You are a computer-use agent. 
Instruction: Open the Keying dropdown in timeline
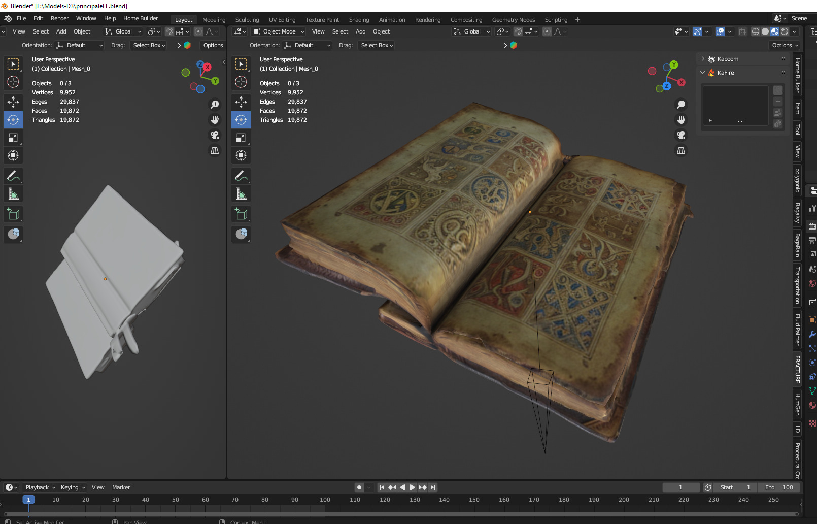pyautogui.click(x=73, y=487)
